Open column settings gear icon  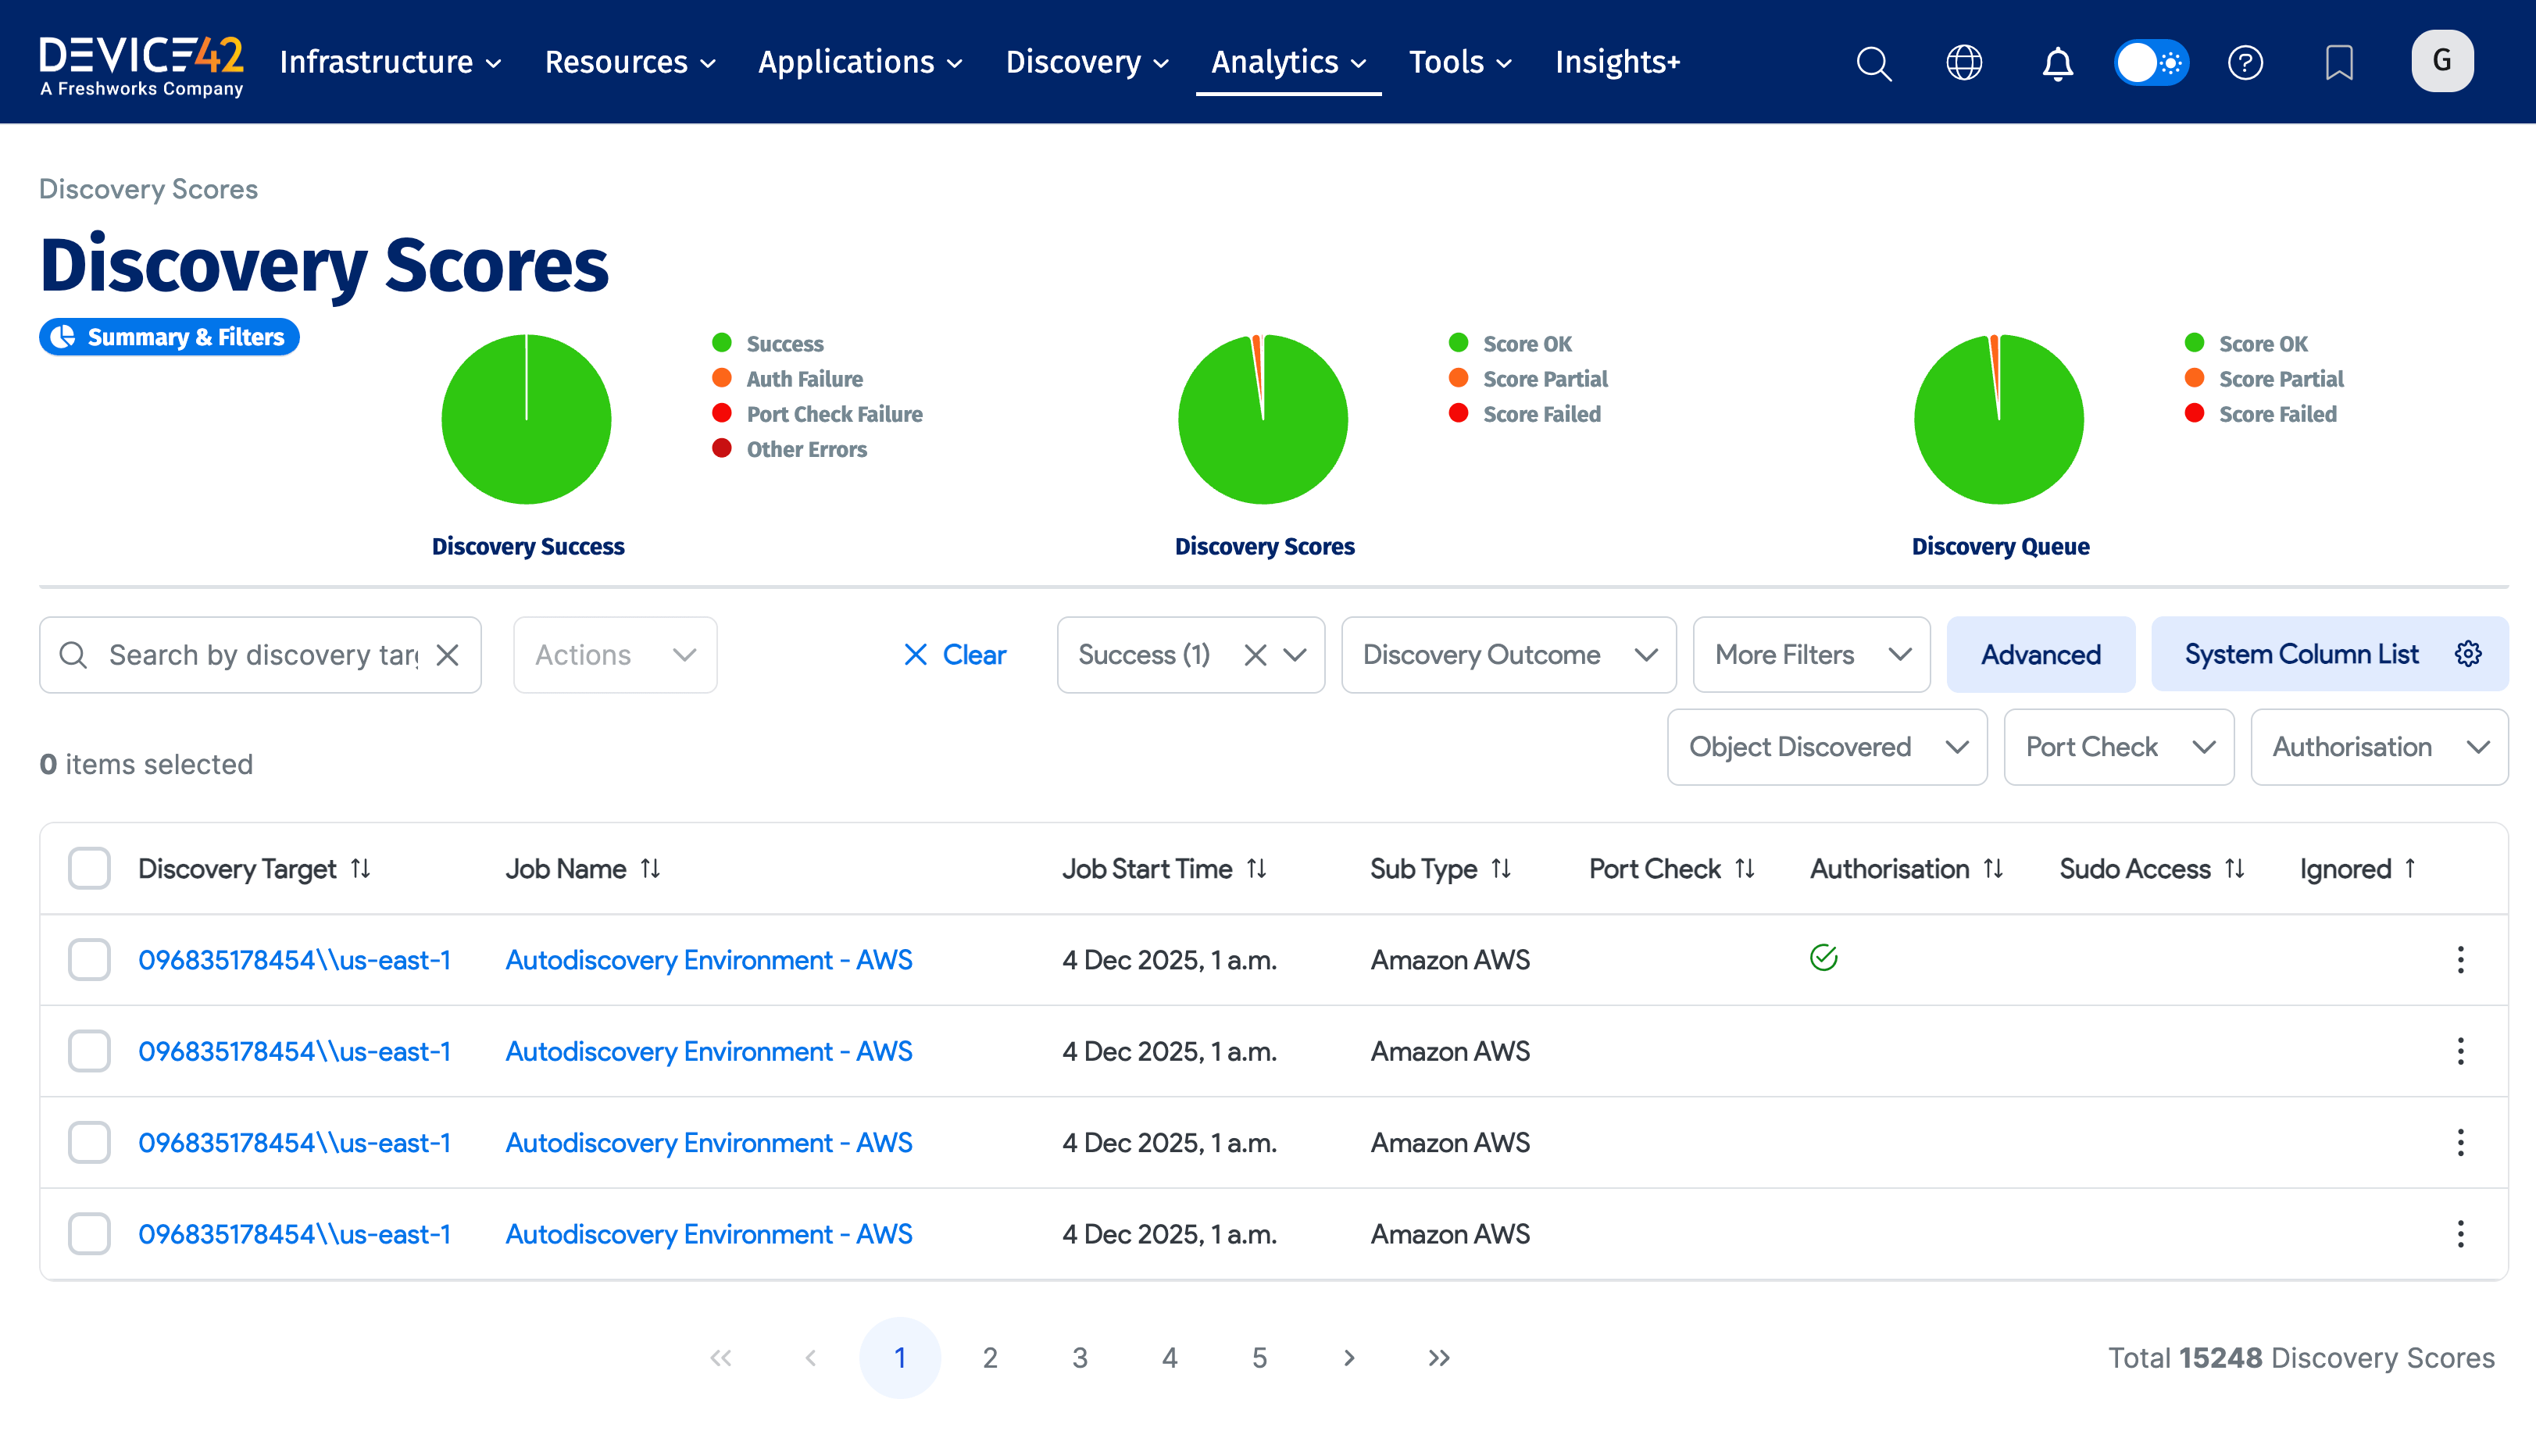point(2468,654)
